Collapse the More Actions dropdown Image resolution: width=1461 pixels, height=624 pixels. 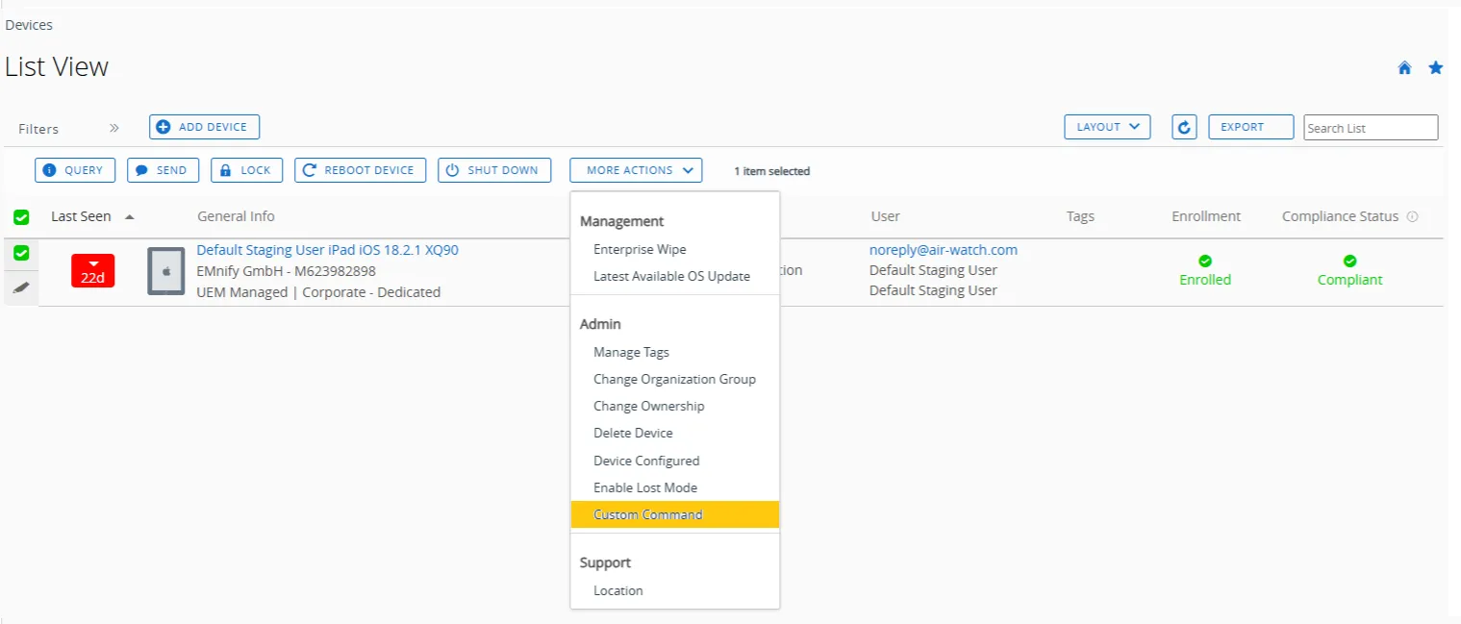[x=636, y=170]
